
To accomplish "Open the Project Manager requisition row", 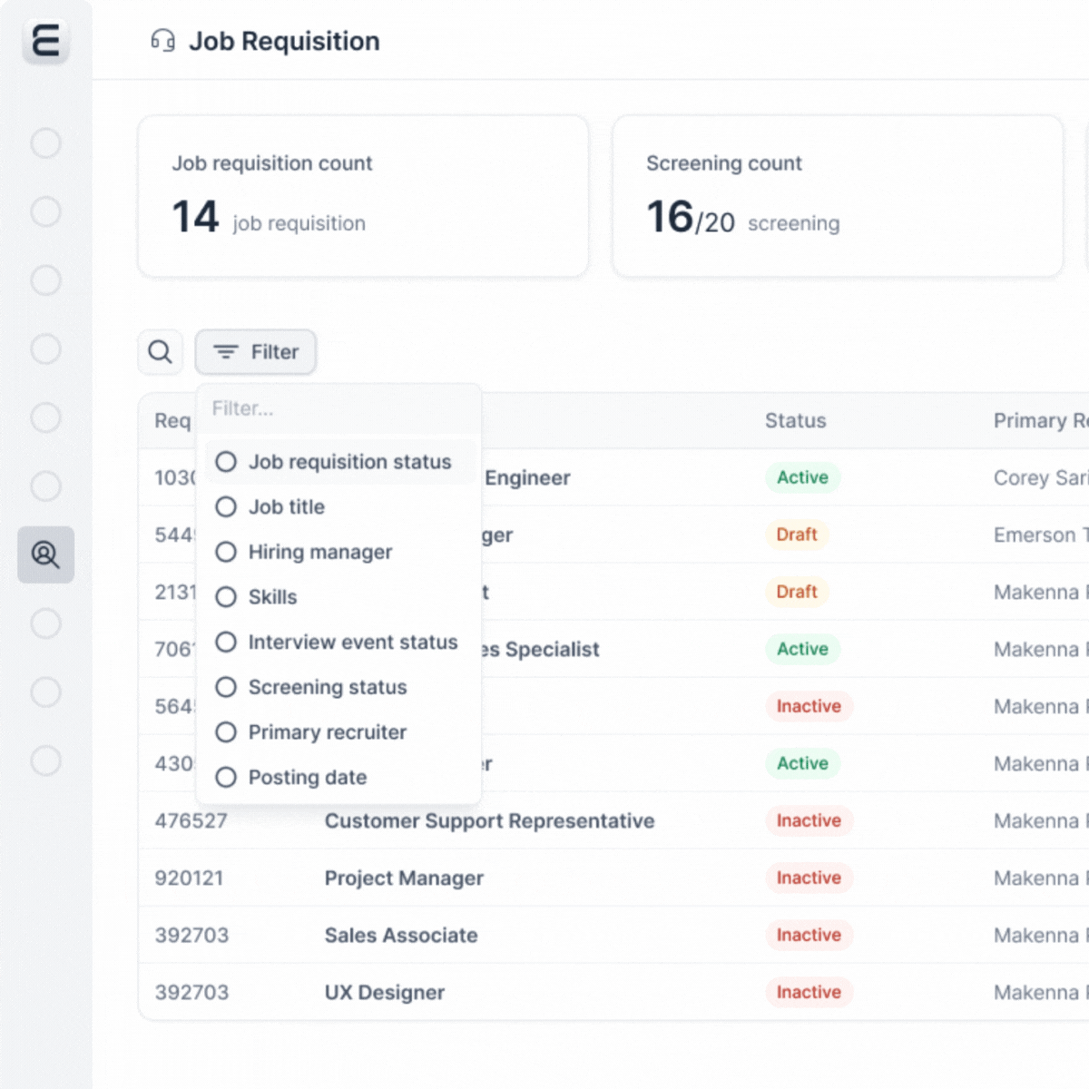I will (404, 878).
